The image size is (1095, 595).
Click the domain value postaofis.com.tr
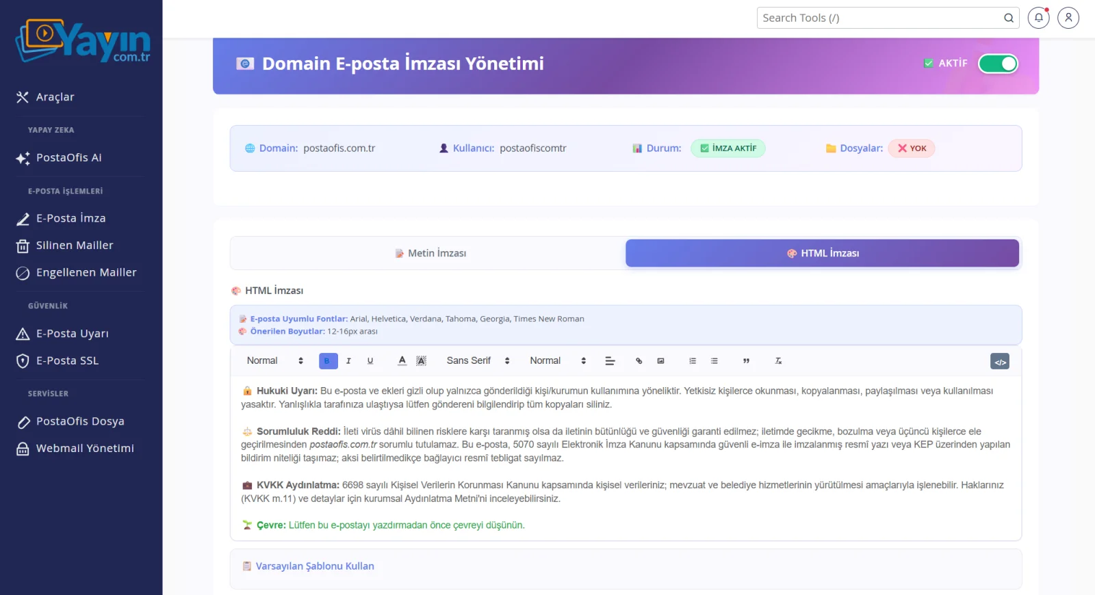(339, 148)
